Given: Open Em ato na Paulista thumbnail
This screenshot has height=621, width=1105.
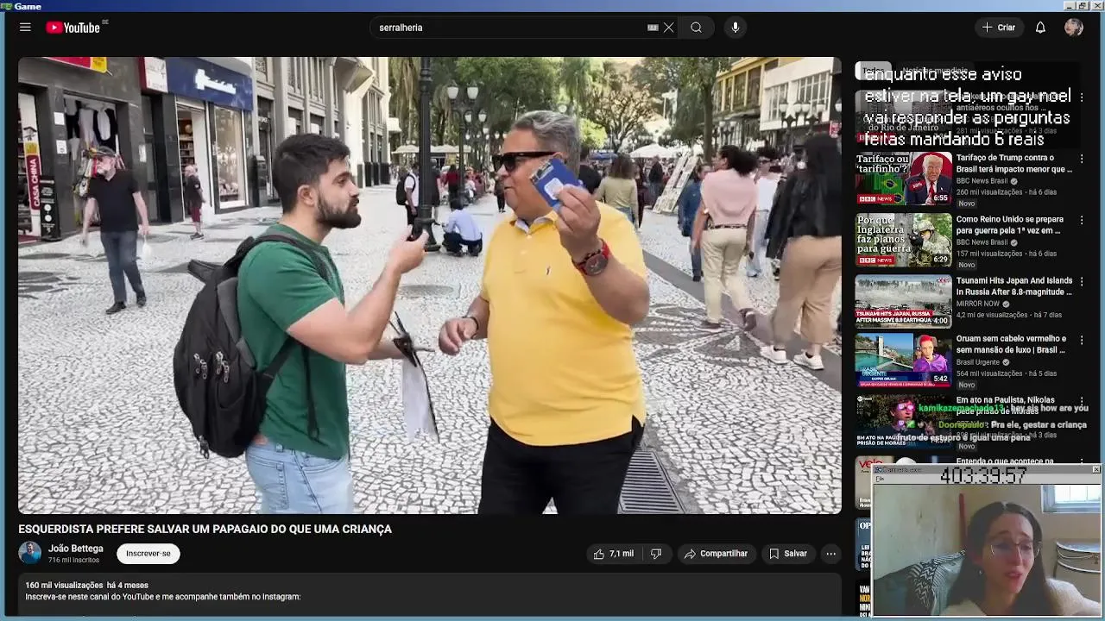Looking at the screenshot, I should (x=904, y=421).
